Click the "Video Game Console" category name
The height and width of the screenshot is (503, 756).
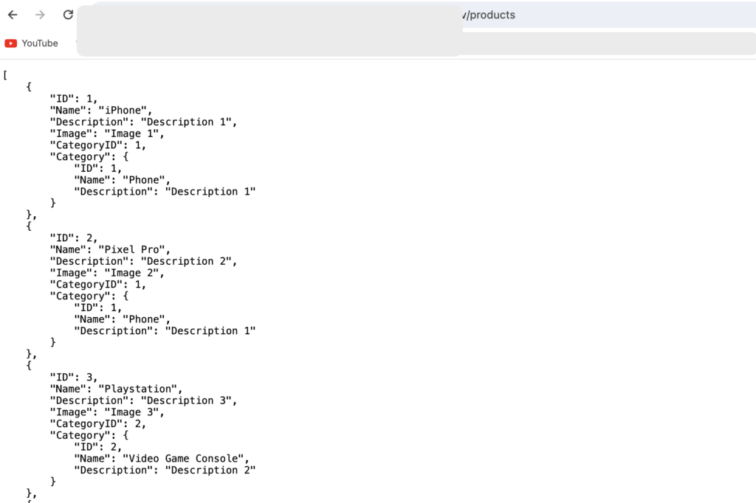(x=185, y=459)
